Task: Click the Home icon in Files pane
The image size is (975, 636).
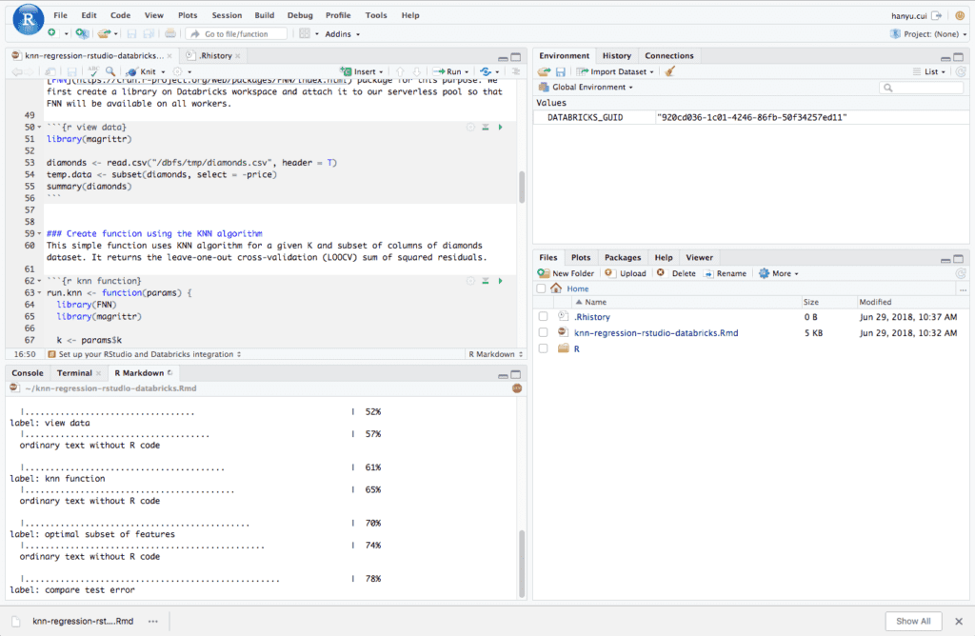Action: coord(556,288)
